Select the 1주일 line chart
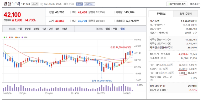The height and width of the screenshot is (100, 203). pyautogui.click(x=28, y=29)
